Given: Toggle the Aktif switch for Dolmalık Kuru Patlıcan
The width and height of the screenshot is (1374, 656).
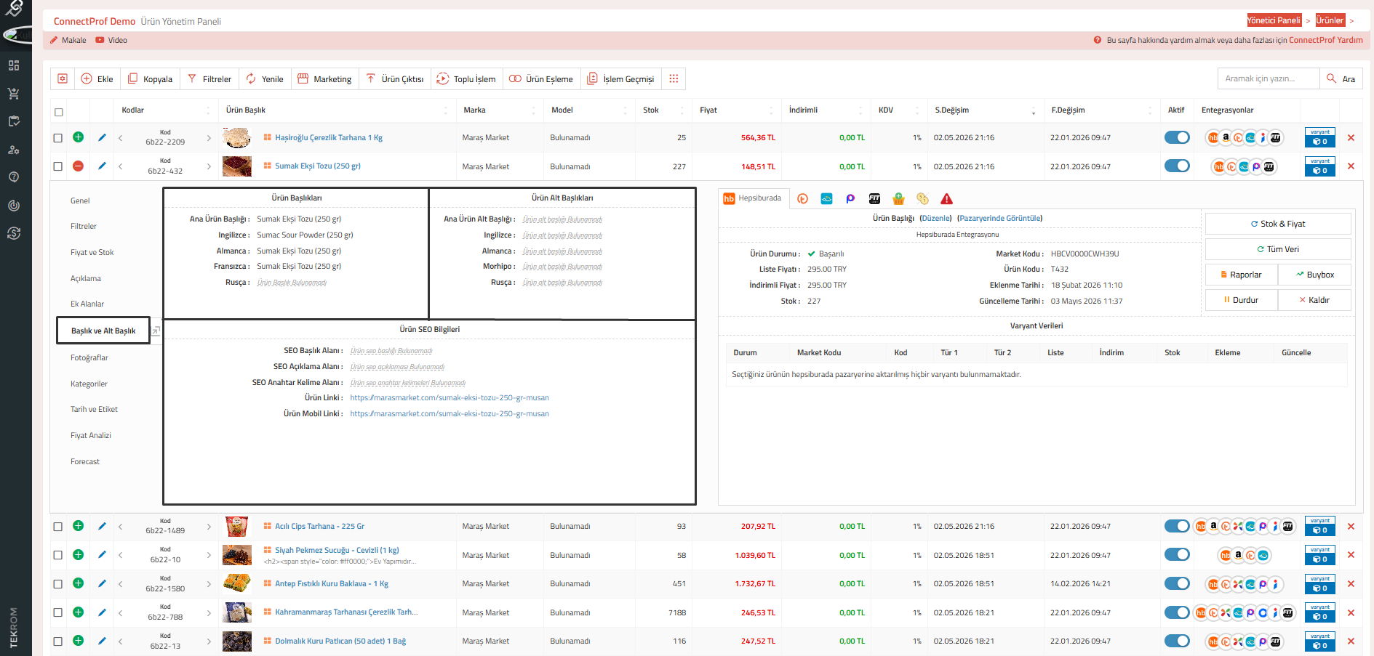Looking at the screenshot, I should point(1177,641).
